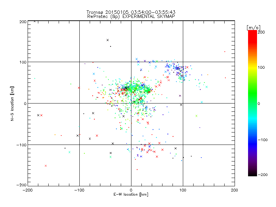Screen dimensions: 276x207
Task: Click the colorbar top label '200'
Action: click(x=261, y=32)
